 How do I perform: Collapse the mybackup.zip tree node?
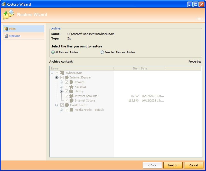click(x=53, y=73)
